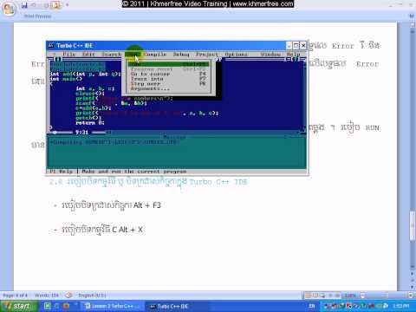416x312 pixels.
Task: Open the Print Preview ribbon tab
Action: (x=37, y=16)
